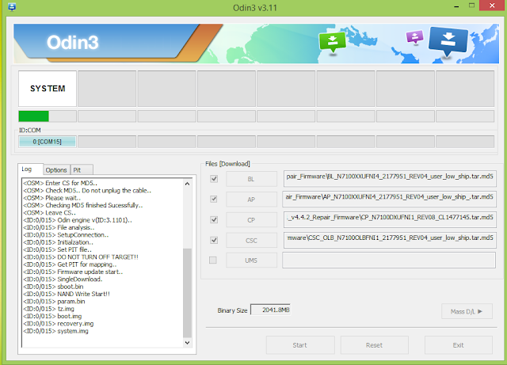
Task: Click the Reset button
Action: (x=374, y=345)
